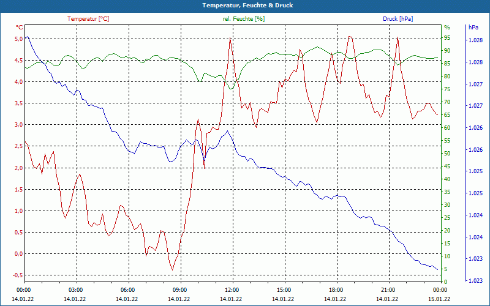Click the '60' humidity axis value
The width and height of the screenshot is (490, 306).
point(447,128)
